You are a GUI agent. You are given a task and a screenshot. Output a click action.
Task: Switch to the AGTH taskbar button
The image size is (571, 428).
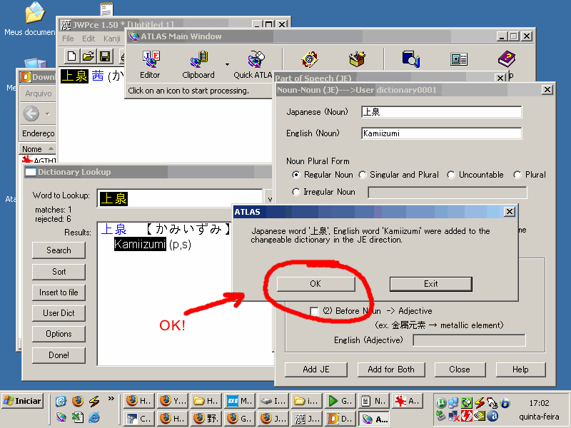tap(407, 401)
